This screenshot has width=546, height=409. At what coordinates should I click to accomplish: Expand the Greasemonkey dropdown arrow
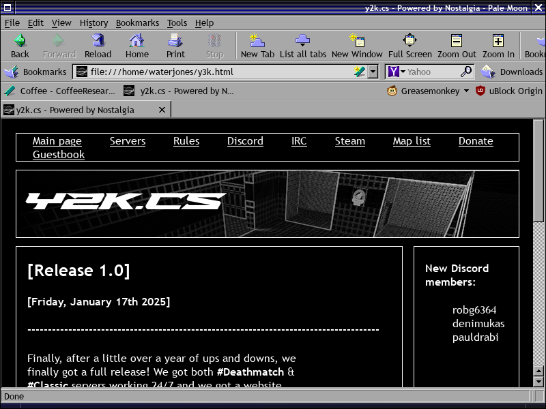466,91
